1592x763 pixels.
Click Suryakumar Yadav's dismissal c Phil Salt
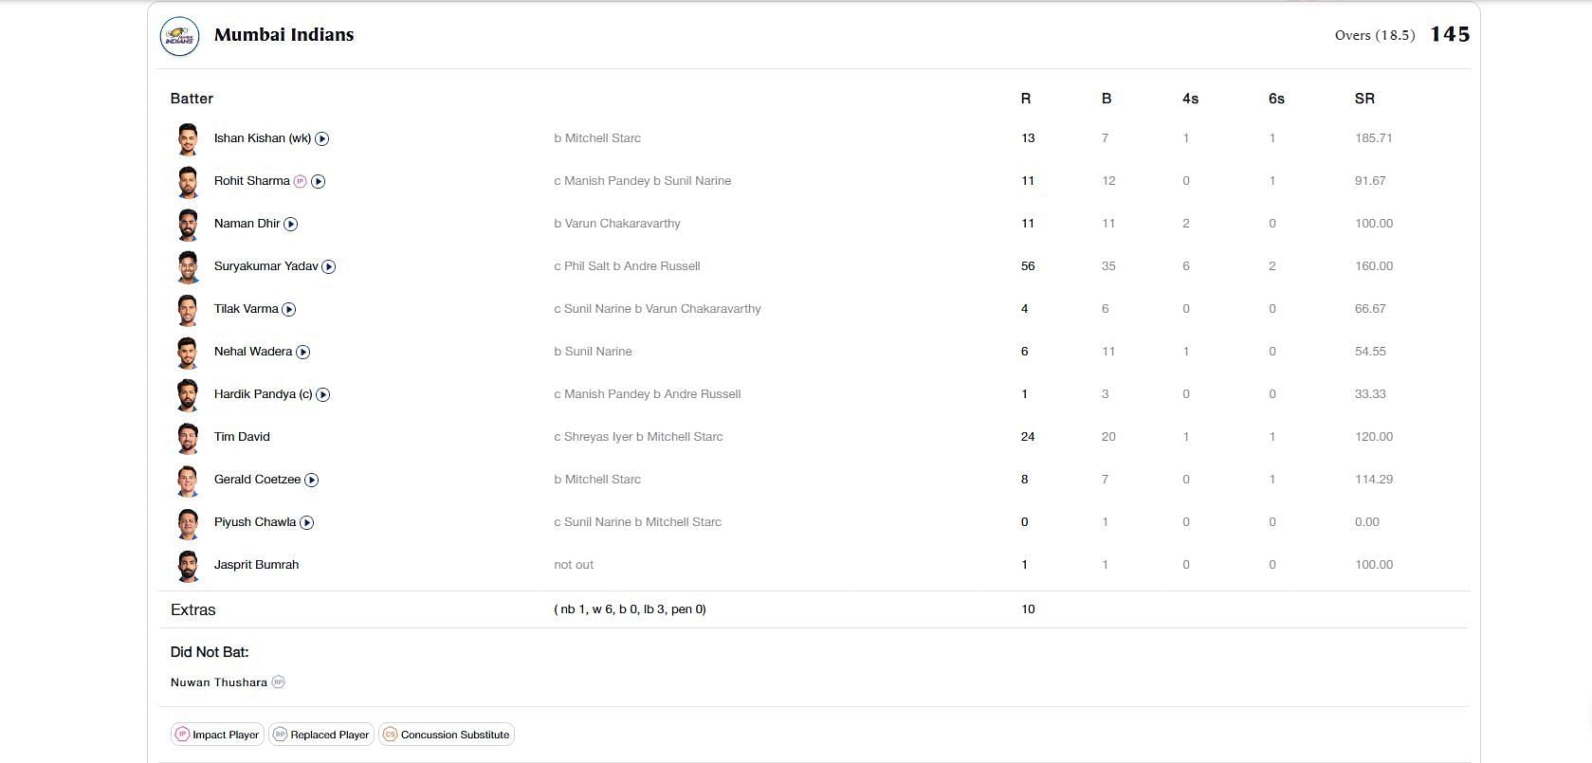click(627, 266)
